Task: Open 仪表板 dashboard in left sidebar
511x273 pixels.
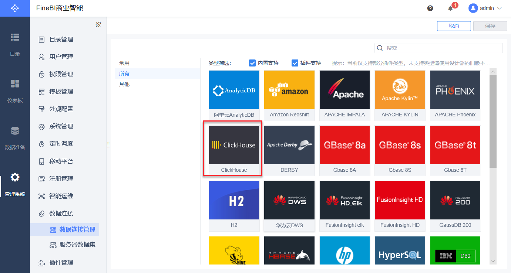Action: pyautogui.click(x=15, y=91)
